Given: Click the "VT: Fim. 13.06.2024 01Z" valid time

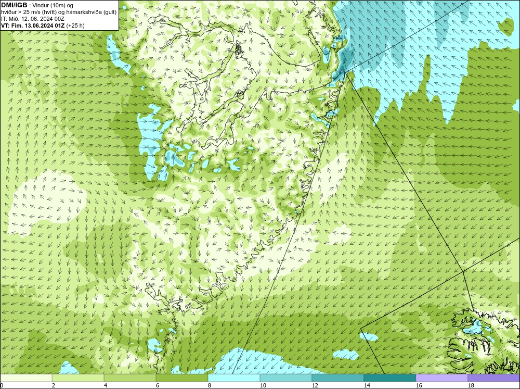Looking at the screenshot, I should [x=33, y=26].
